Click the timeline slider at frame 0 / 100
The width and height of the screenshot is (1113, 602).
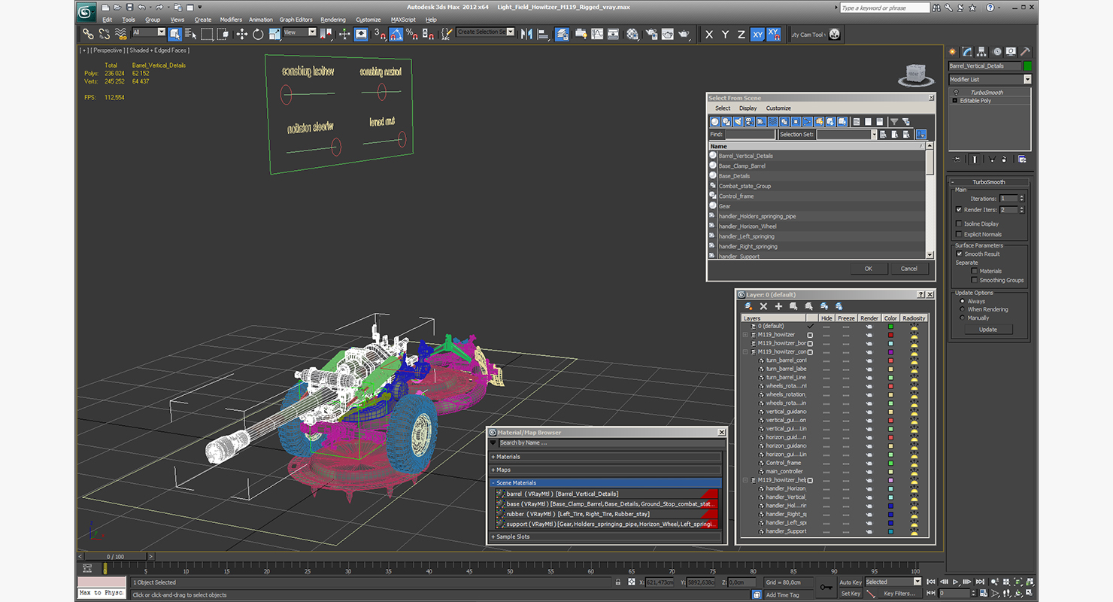pos(117,557)
